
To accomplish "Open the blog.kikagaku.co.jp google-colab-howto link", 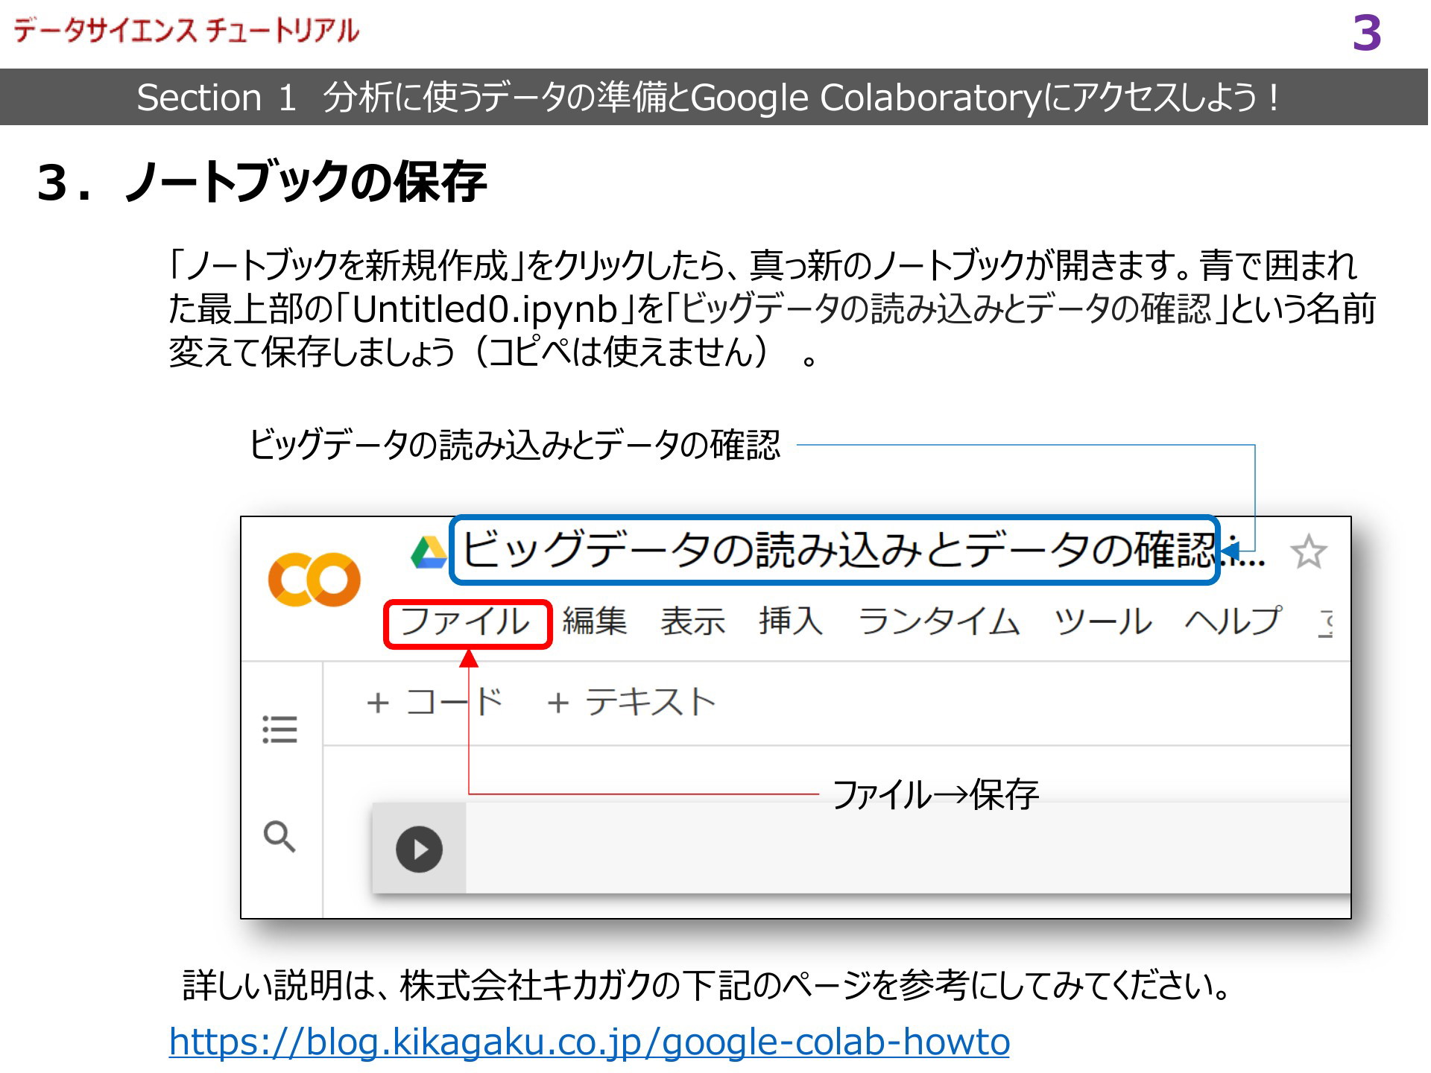I will 589,1041.
